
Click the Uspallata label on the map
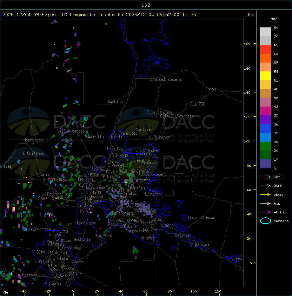33,140
